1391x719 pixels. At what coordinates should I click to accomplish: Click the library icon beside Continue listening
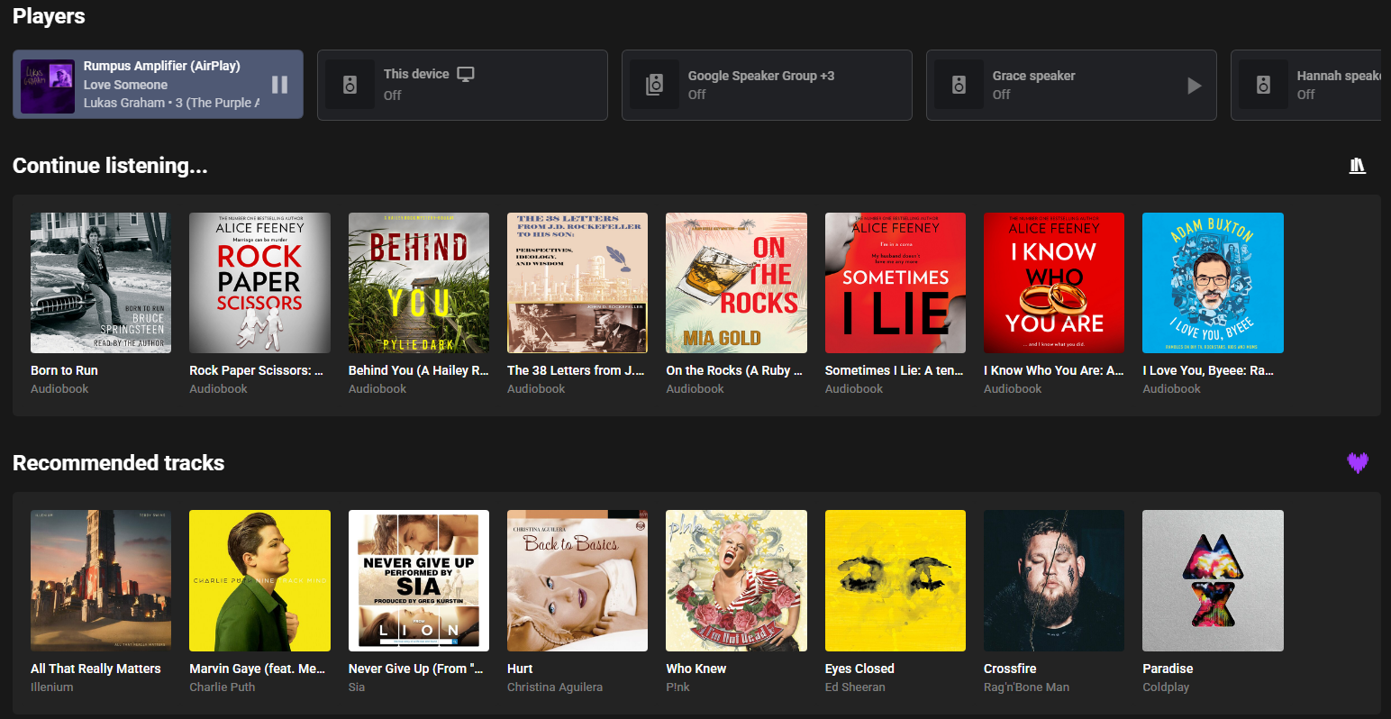click(1357, 166)
